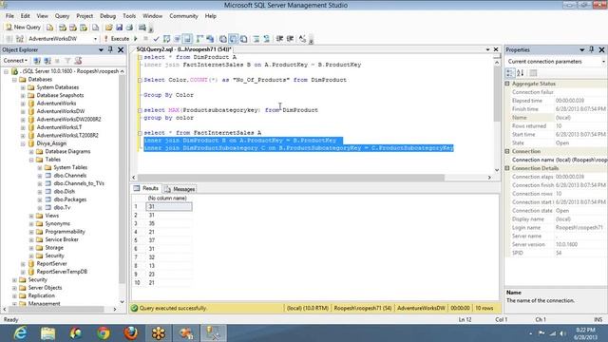608x342 pixels.
Task: Expand the System Databases folder
Action: 23,87
